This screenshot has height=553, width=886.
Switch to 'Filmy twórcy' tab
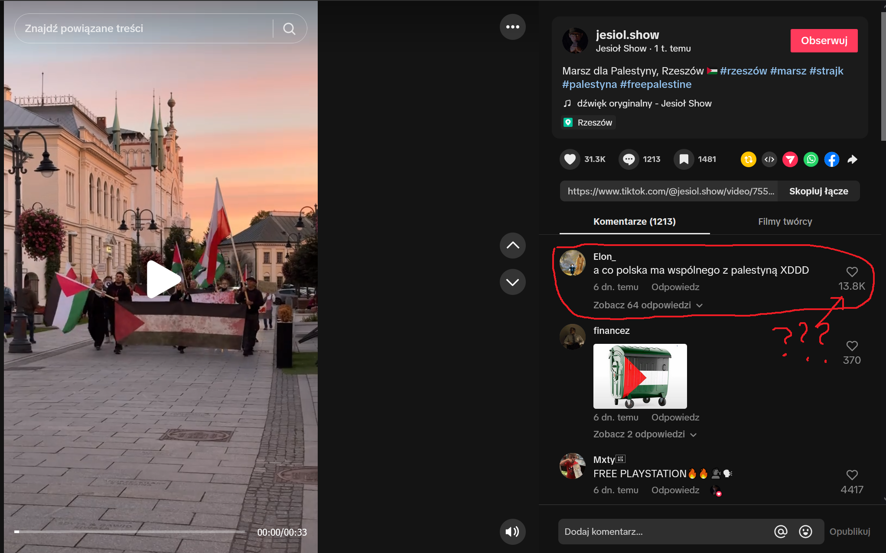(785, 222)
